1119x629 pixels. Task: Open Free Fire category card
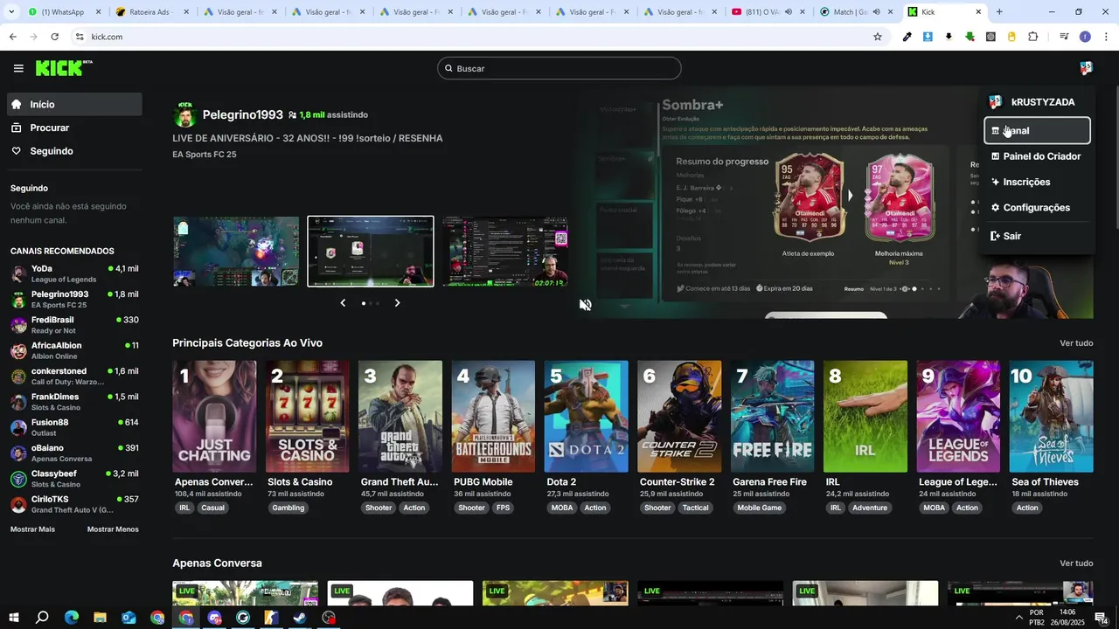(x=773, y=417)
